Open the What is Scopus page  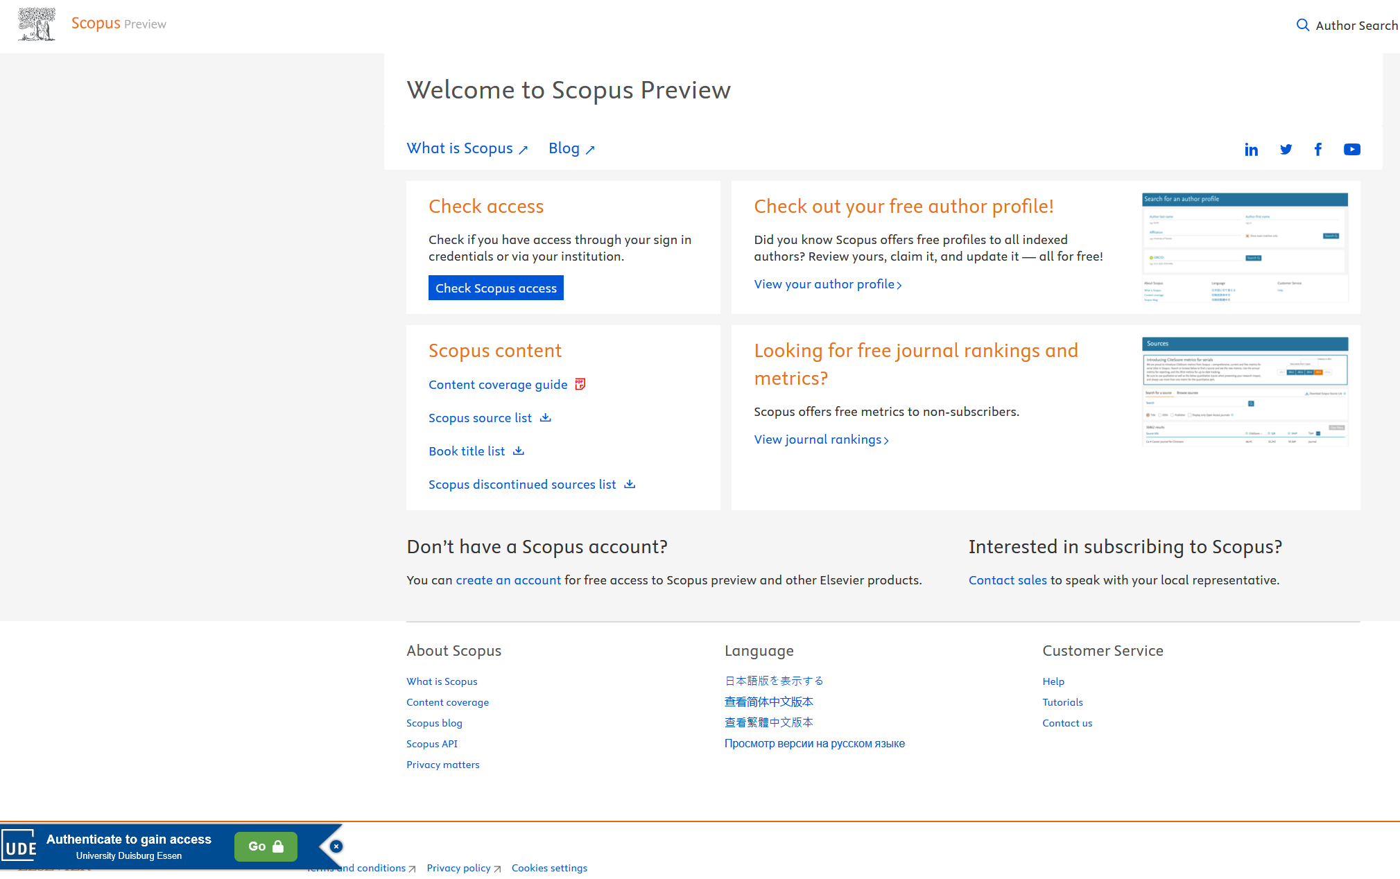coord(460,148)
